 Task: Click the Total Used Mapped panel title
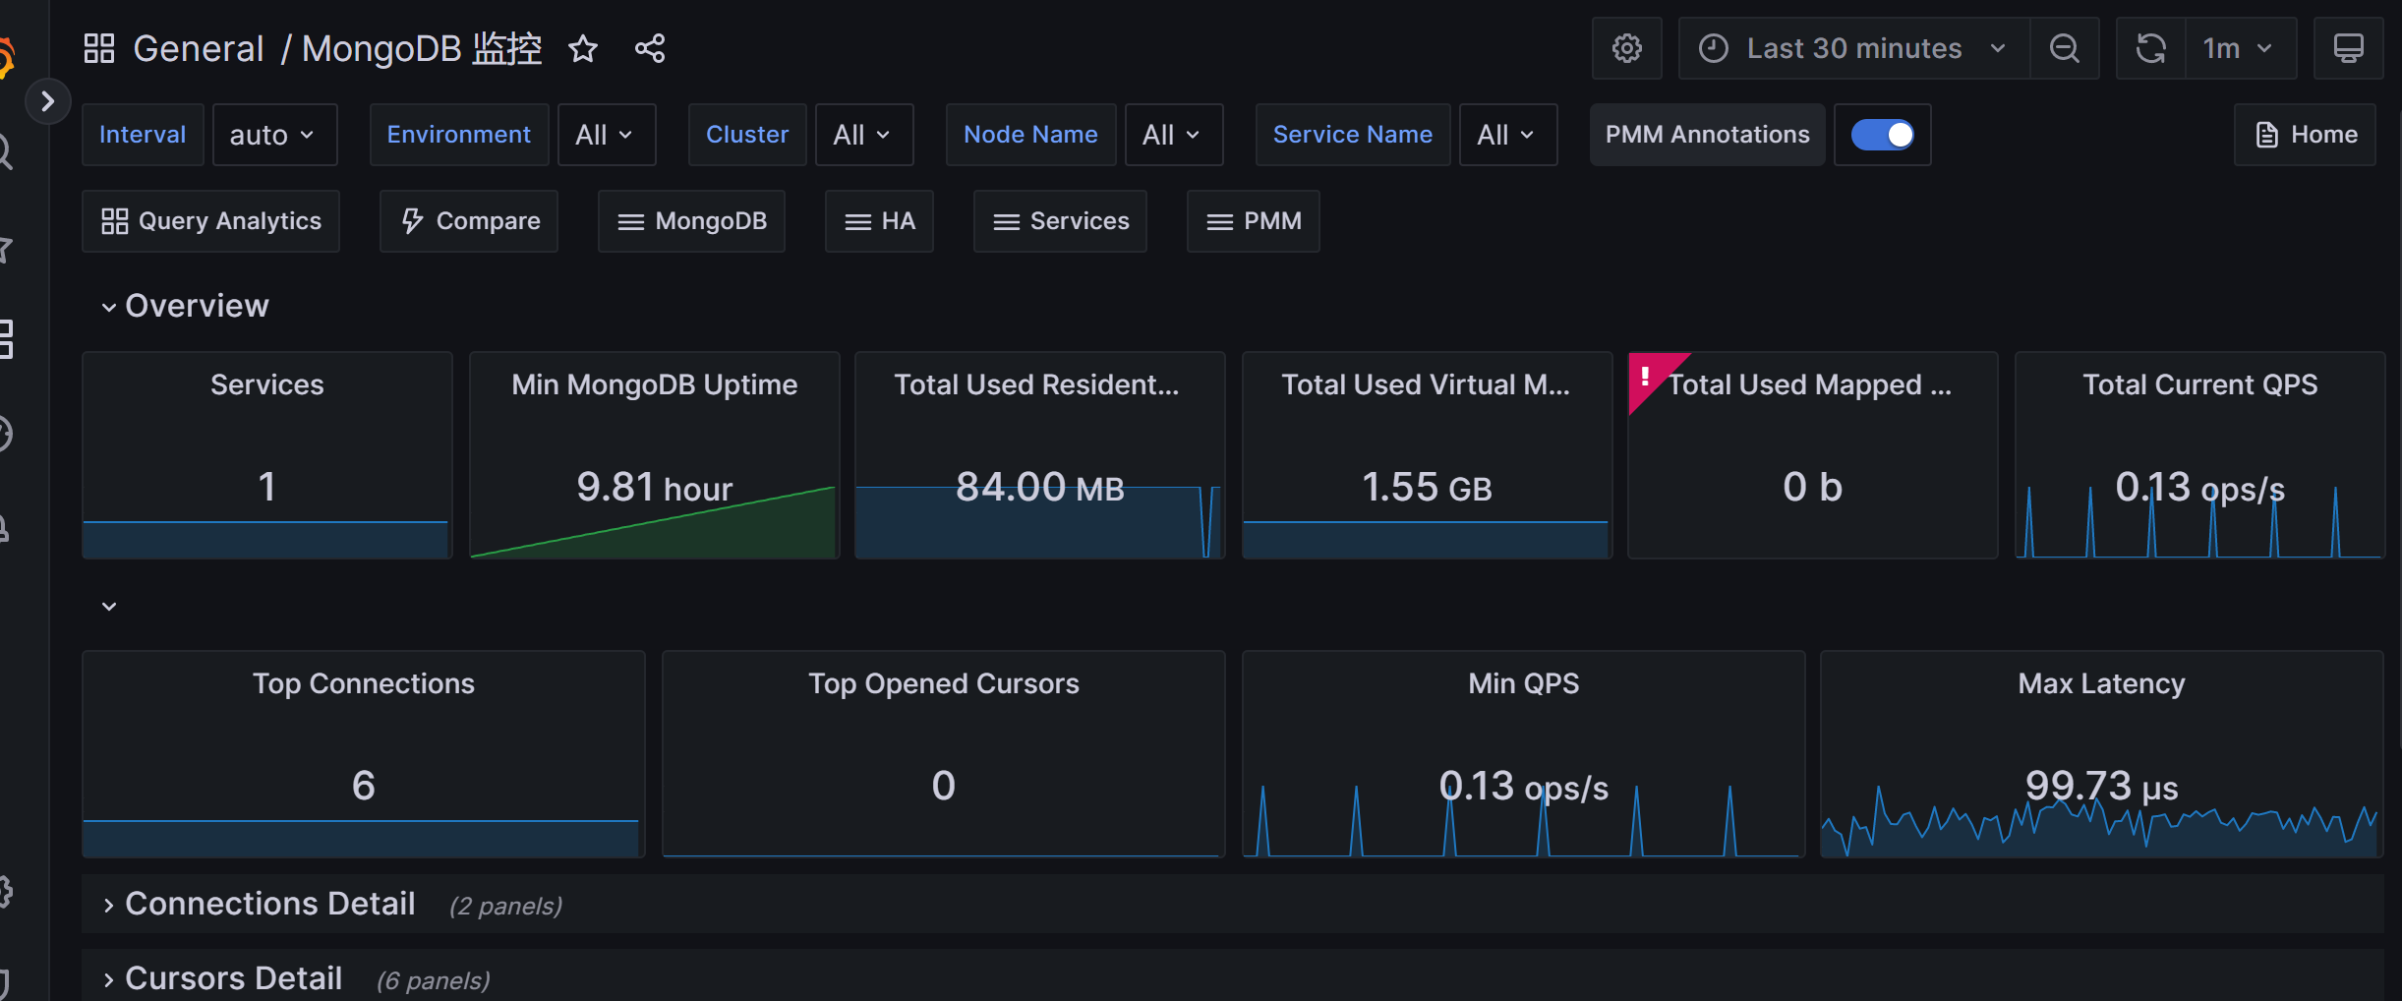[1810, 384]
